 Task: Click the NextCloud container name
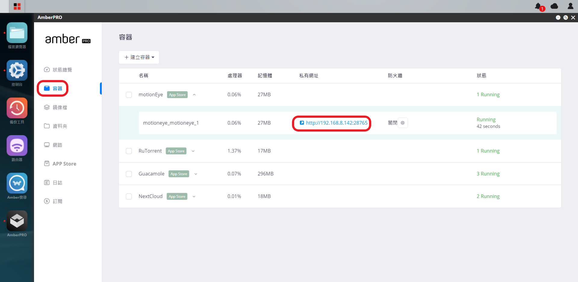[x=151, y=196]
